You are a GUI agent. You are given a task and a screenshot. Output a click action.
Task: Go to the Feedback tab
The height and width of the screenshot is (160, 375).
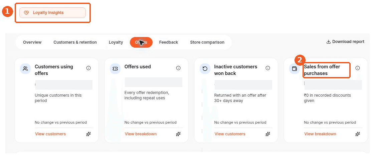pos(169,42)
